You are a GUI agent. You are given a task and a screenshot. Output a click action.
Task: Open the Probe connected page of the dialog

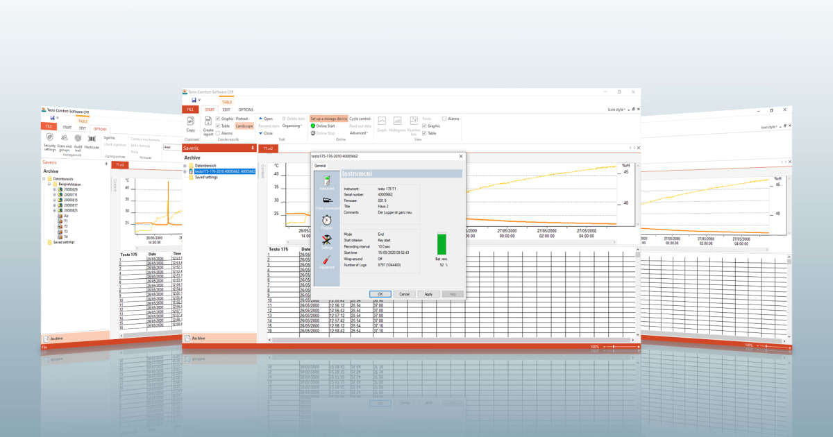point(327,200)
